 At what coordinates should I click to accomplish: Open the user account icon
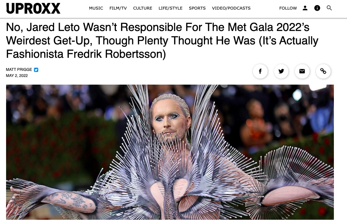[305, 8]
